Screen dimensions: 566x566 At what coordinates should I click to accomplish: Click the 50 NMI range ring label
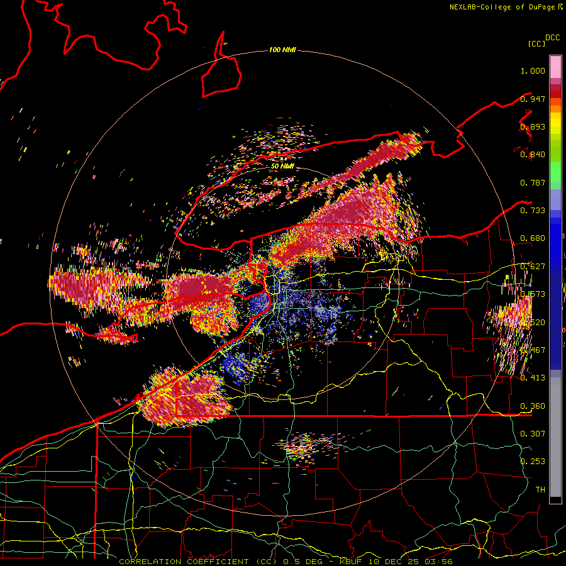pos(282,166)
